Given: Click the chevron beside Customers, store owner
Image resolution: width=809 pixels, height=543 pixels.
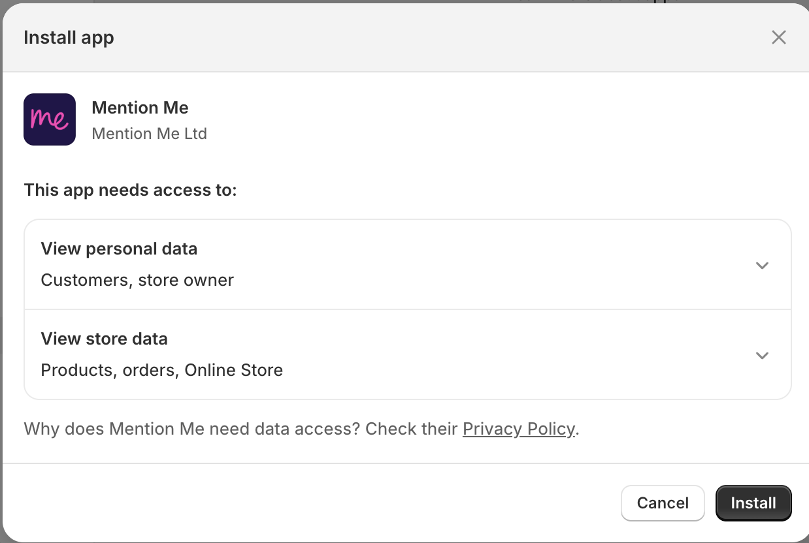Looking at the screenshot, I should (762, 265).
